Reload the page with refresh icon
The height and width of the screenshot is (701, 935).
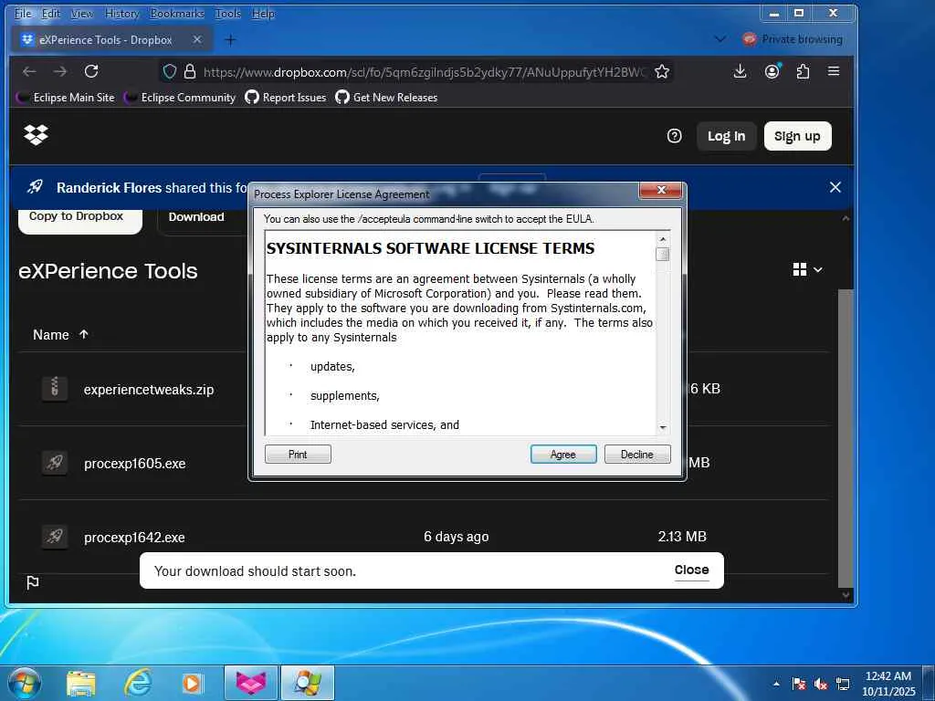click(x=91, y=71)
